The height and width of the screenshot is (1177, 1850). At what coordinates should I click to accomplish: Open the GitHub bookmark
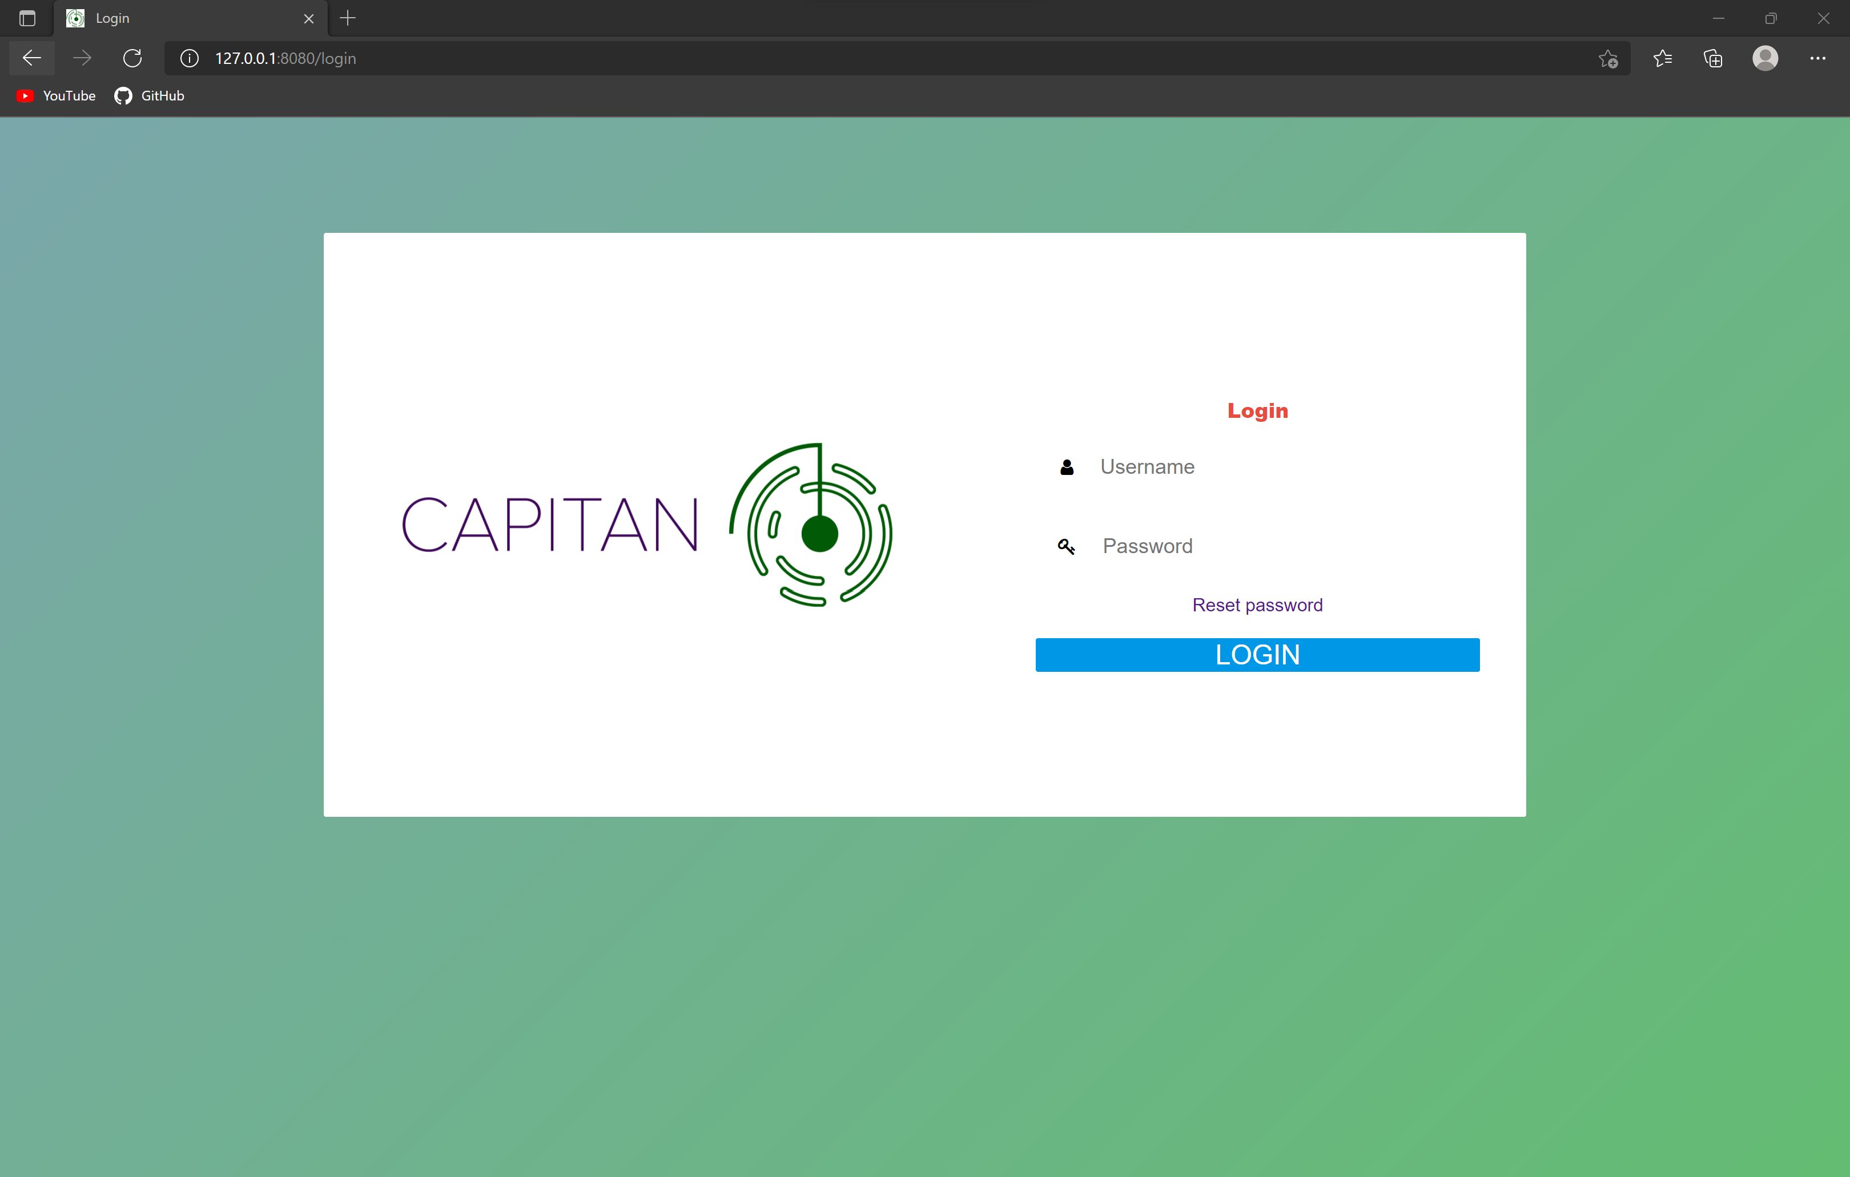pos(150,96)
